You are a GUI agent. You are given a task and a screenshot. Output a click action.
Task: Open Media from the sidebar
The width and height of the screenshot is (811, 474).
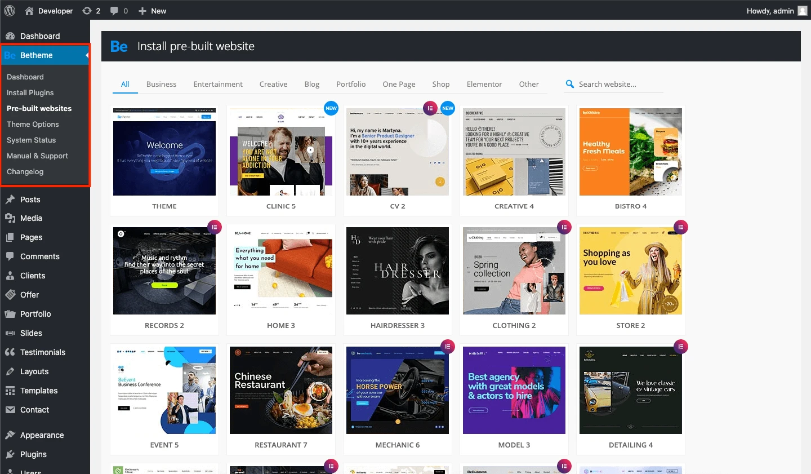click(x=31, y=218)
